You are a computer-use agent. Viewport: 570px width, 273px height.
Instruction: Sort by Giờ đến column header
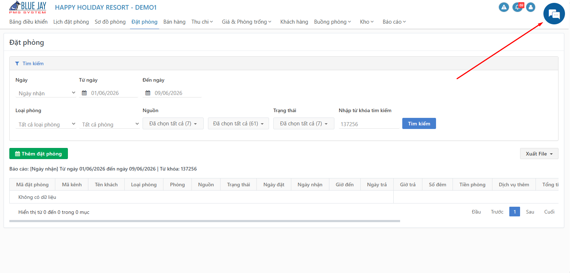[x=345, y=185]
